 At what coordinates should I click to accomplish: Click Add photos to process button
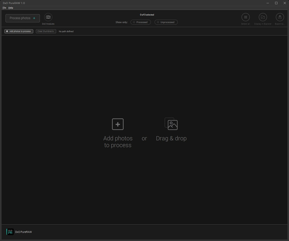coord(19,31)
